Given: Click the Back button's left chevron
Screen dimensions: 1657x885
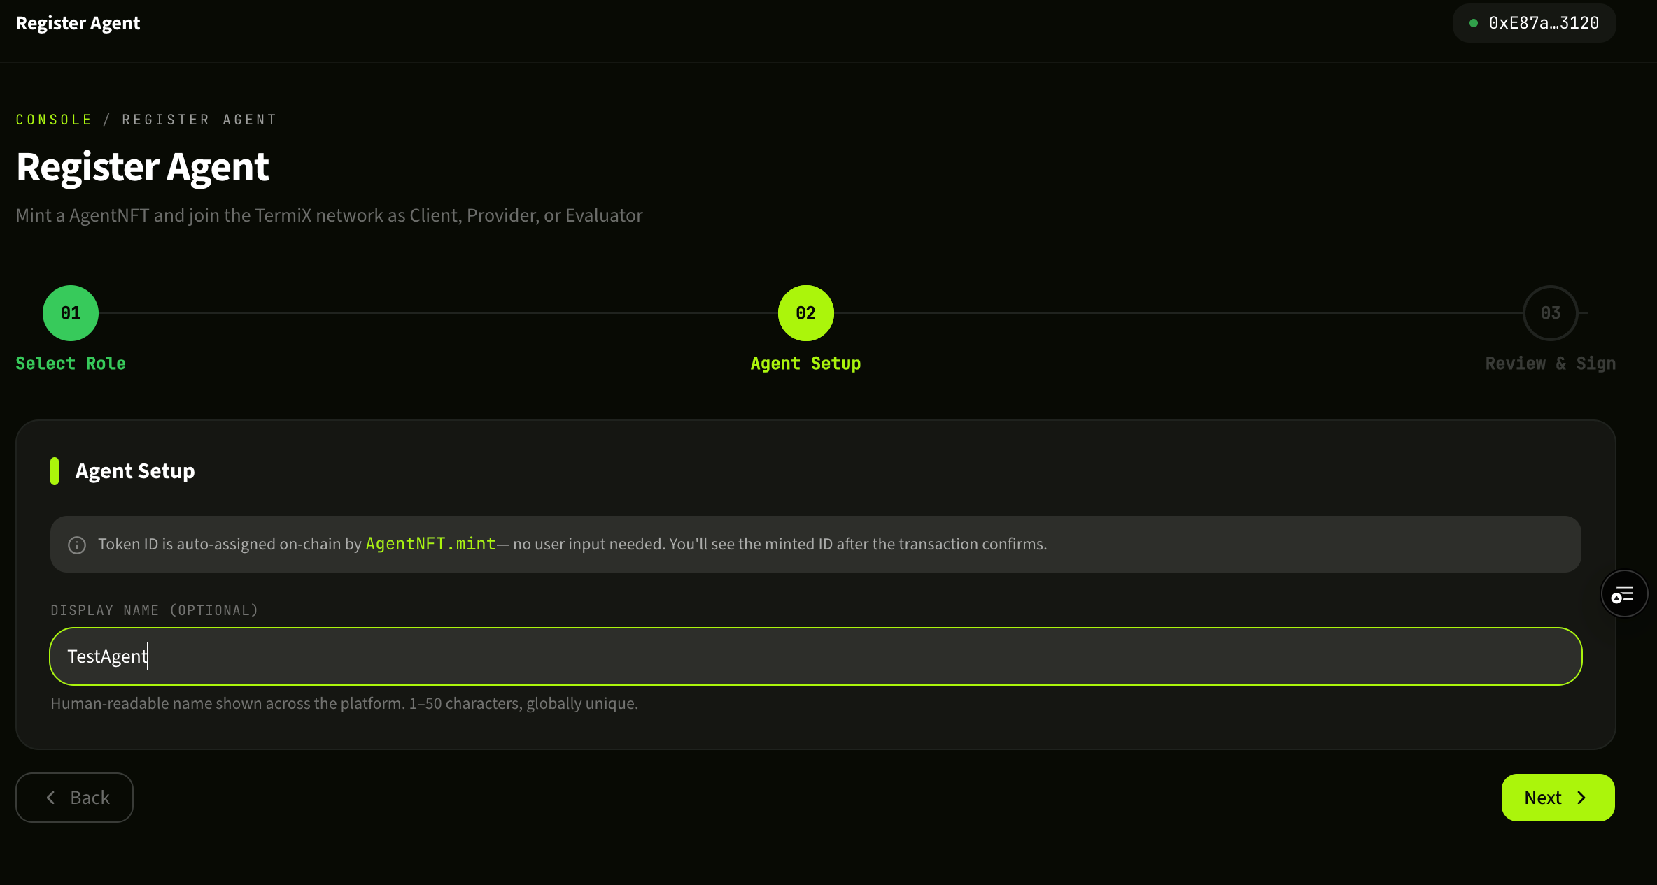Looking at the screenshot, I should coord(51,798).
